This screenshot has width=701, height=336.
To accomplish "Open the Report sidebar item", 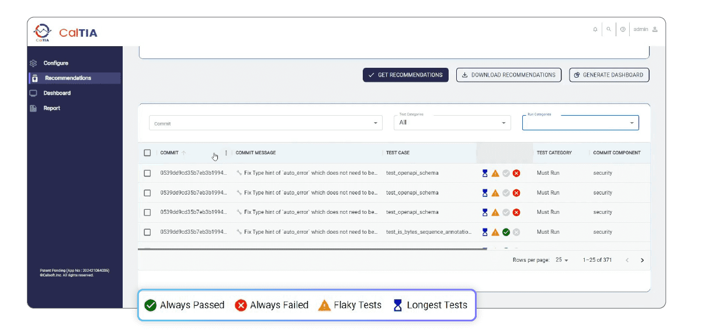I will tap(51, 108).
